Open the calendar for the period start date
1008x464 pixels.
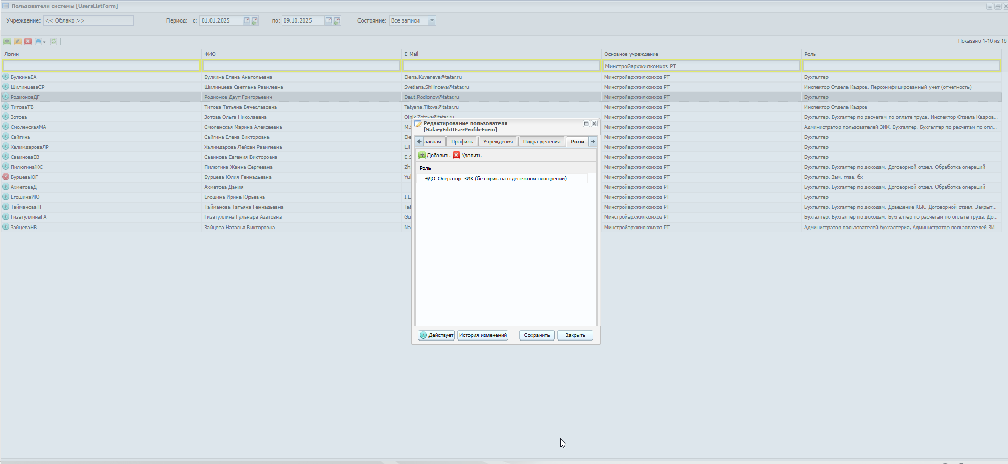pyautogui.click(x=246, y=20)
